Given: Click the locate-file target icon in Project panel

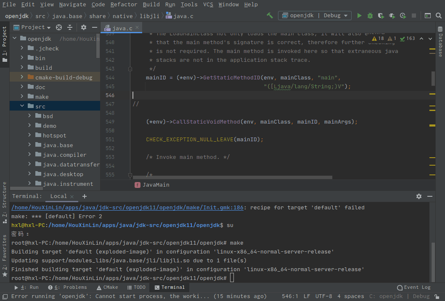Looking at the screenshot, I should (59, 27).
